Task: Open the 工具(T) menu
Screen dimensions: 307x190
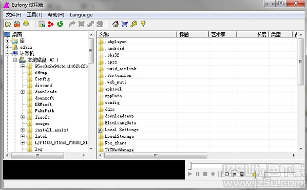Action: point(34,15)
